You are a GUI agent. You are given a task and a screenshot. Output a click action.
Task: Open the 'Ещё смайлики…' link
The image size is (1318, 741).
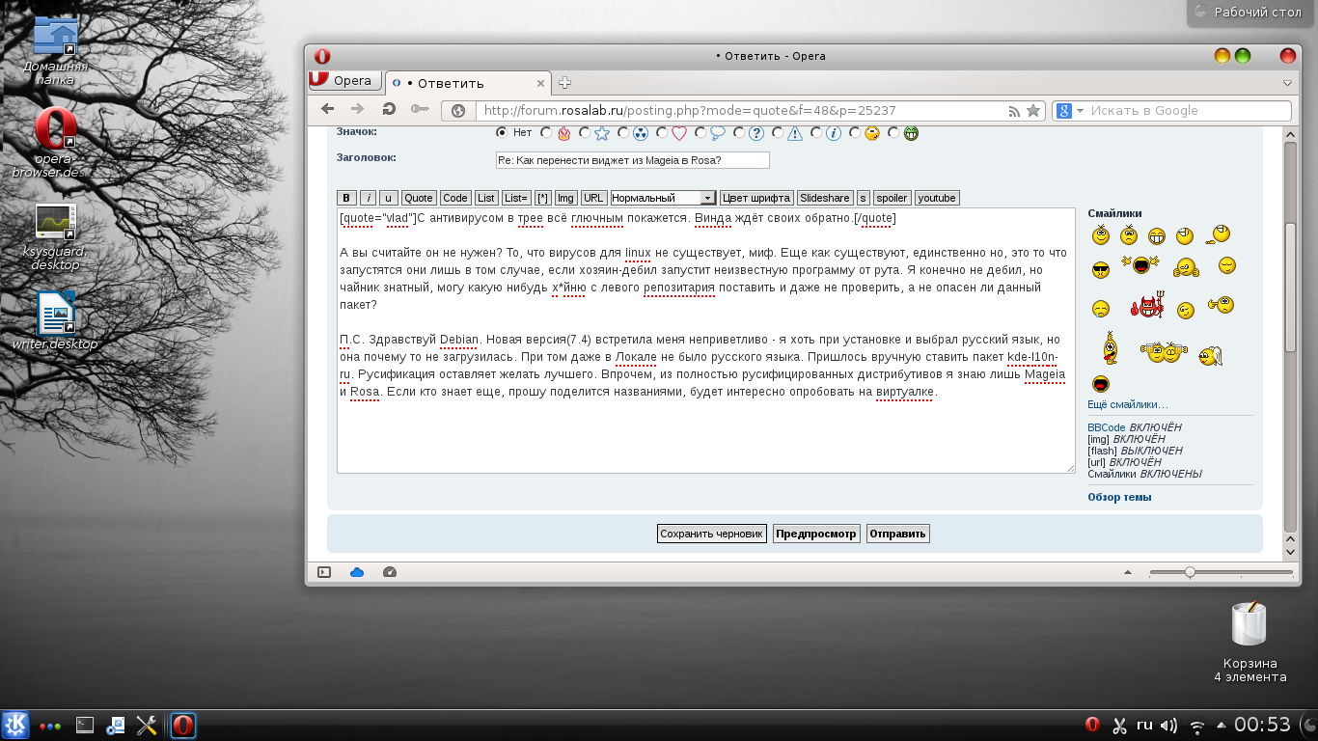[1128, 404]
